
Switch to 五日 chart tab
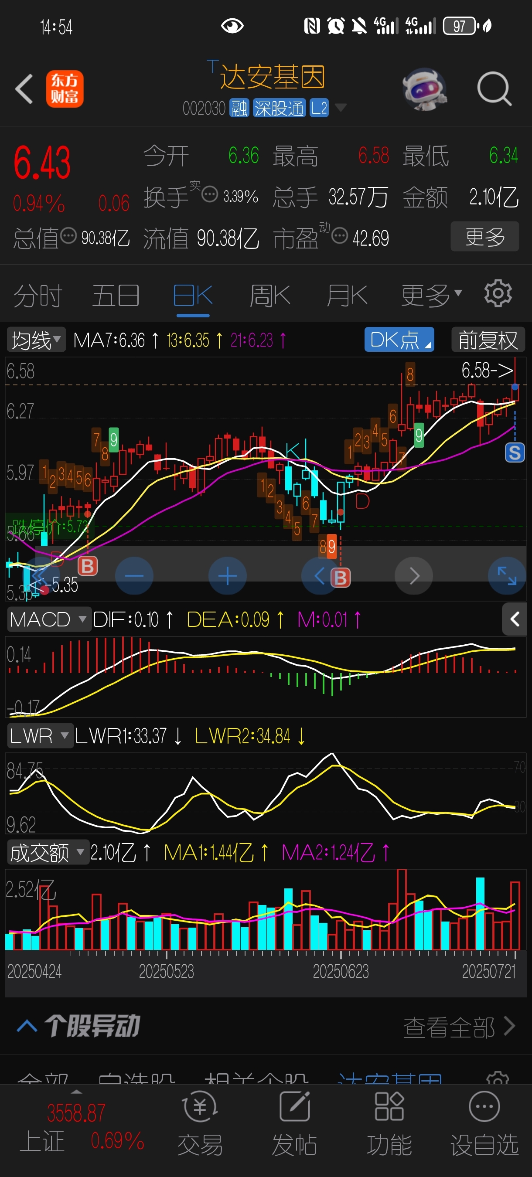(x=116, y=296)
